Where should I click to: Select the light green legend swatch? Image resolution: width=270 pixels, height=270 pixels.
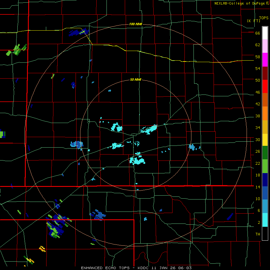point(265,166)
